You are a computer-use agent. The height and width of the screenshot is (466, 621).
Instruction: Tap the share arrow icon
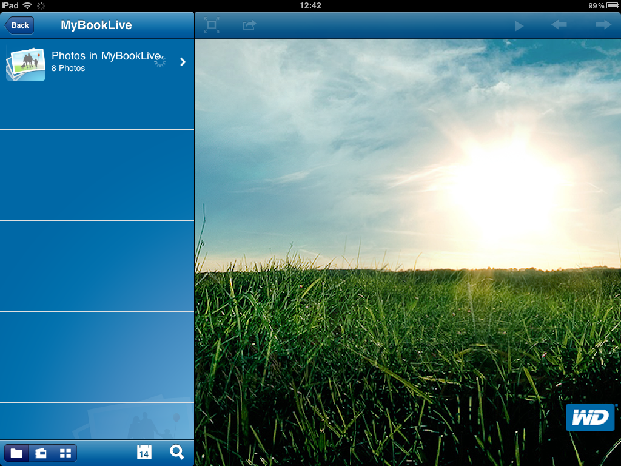[x=249, y=25]
